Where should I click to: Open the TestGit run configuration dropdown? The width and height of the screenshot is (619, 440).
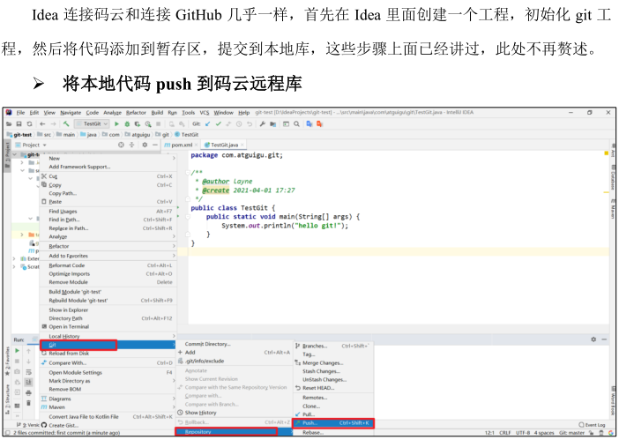pos(92,124)
